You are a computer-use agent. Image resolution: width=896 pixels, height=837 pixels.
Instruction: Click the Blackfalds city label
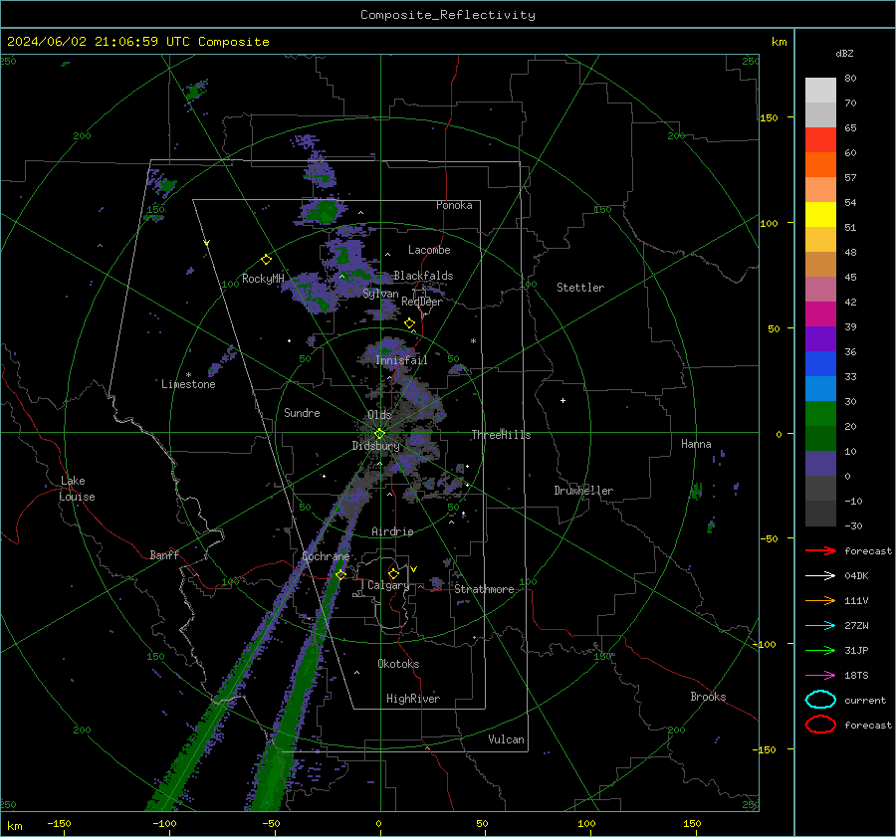coord(423,276)
